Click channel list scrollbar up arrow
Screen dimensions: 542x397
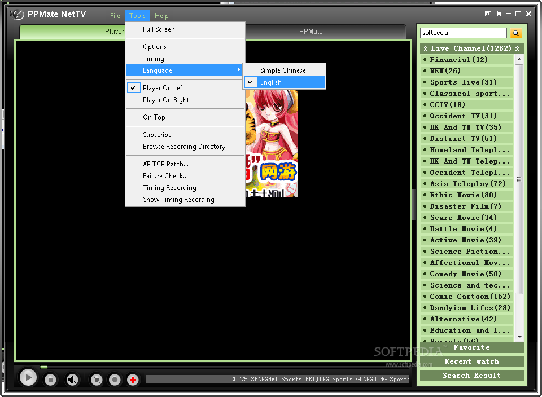click(519, 59)
